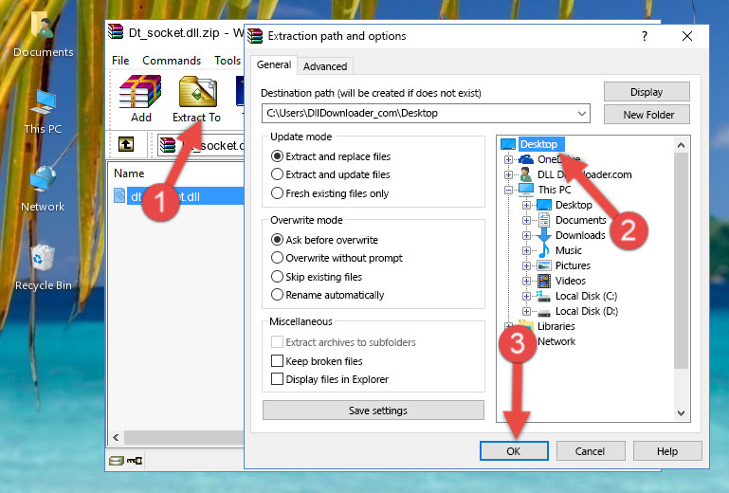This screenshot has width=729, height=493.
Task: Click the Pictures icon in folder tree
Action: [x=544, y=265]
